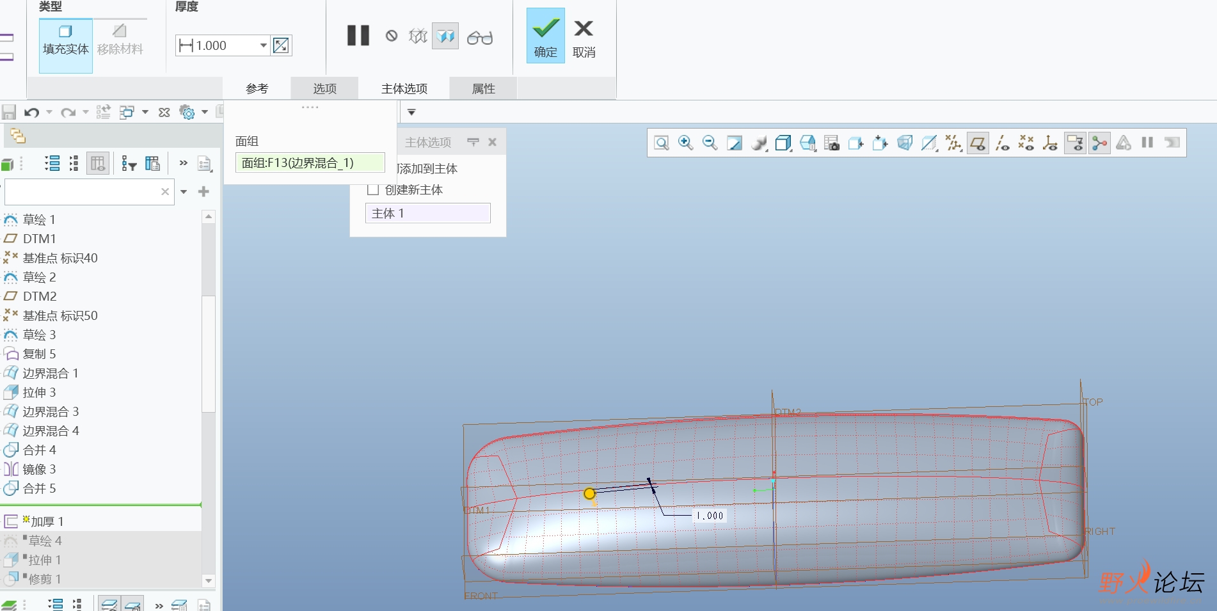Close the 主体选项 panel
The image size is (1217, 611).
coord(493,142)
